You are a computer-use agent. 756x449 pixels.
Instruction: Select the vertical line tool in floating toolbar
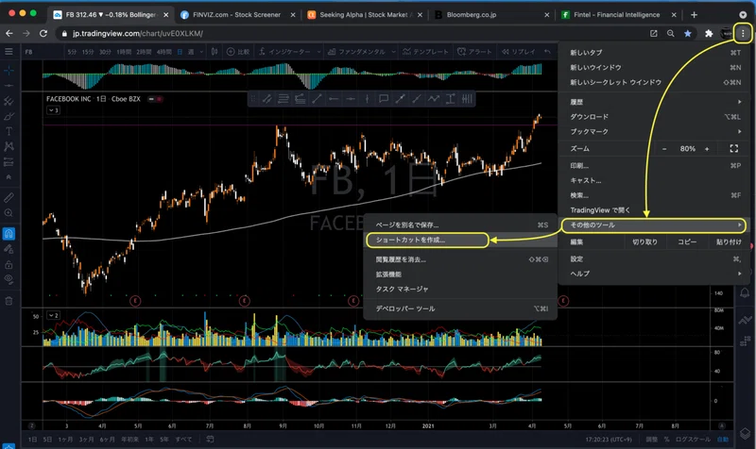[x=367, y=99]
